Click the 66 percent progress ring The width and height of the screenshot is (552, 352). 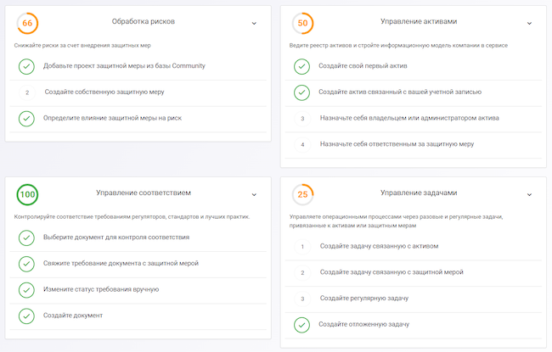click(x=26, y=23)
